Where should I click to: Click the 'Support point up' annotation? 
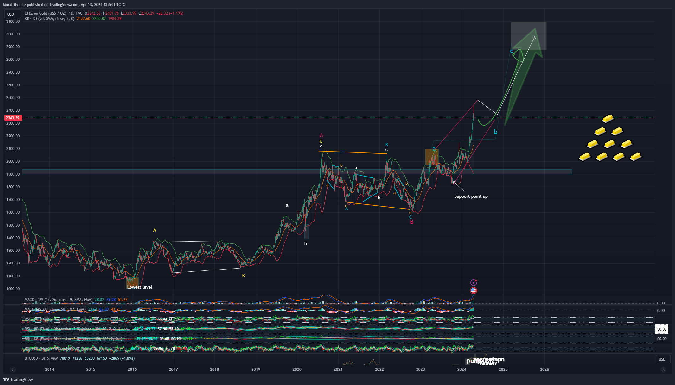(x=471, y=196)
